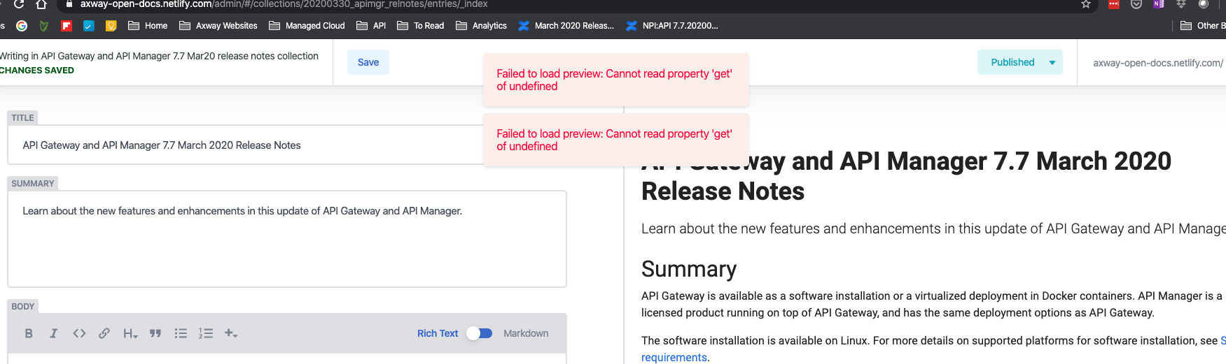Open the blue checkmark bookmark
This screenshot has width=1226, height=364.
(x=89, y=26)
